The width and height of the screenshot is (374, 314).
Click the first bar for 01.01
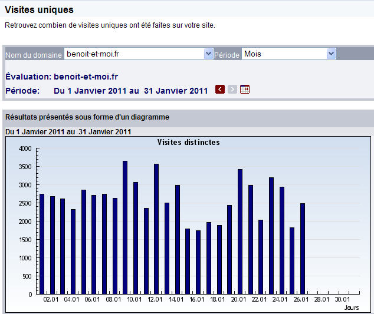point(41,244)
